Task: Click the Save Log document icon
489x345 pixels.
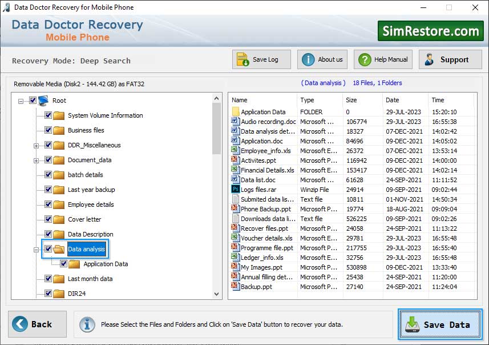Action: [243, 59]
